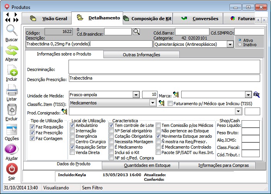Screen dimensions: 271x194
Task: Expand the Unidade de Medida dropdown
Action: [x=135, y=95]
